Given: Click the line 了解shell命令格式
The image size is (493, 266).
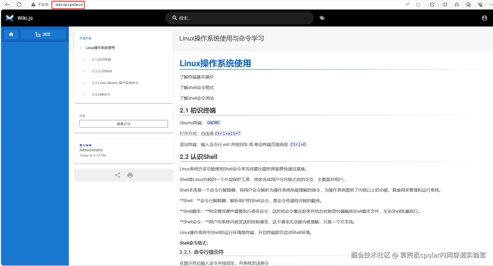Looking at the screenshot, I should 197,88.
